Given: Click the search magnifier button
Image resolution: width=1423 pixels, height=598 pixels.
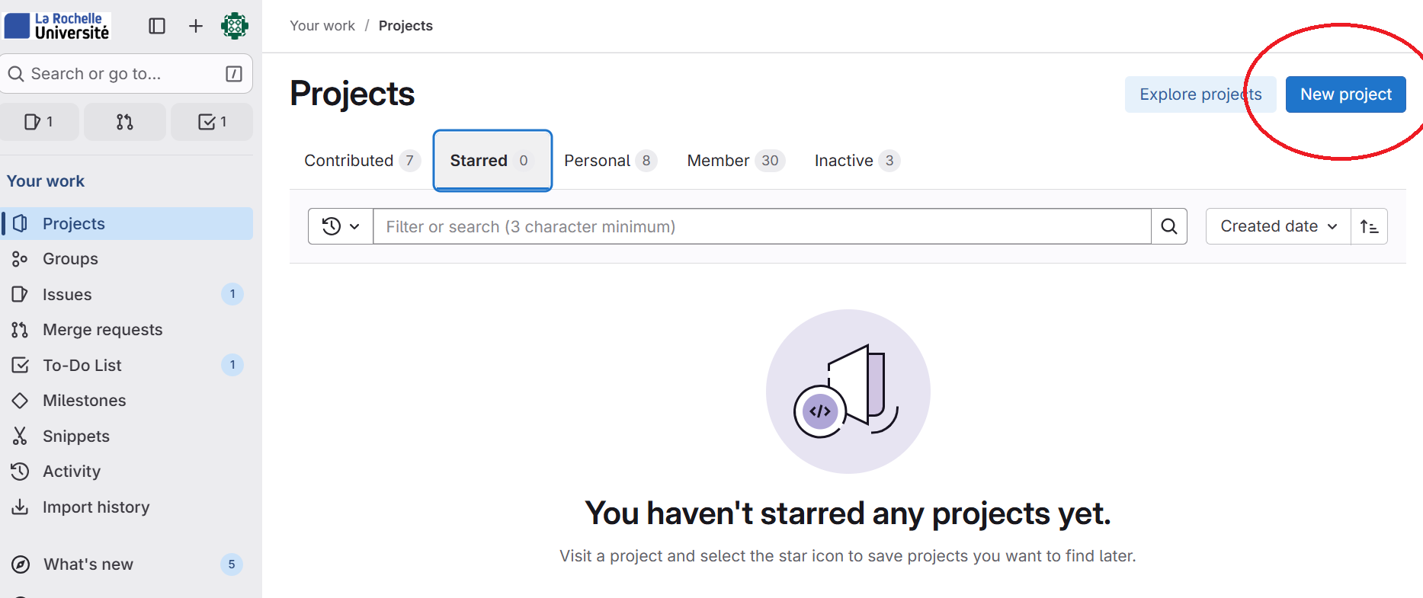Looking at the screenshot, I should pos(1168,226).
